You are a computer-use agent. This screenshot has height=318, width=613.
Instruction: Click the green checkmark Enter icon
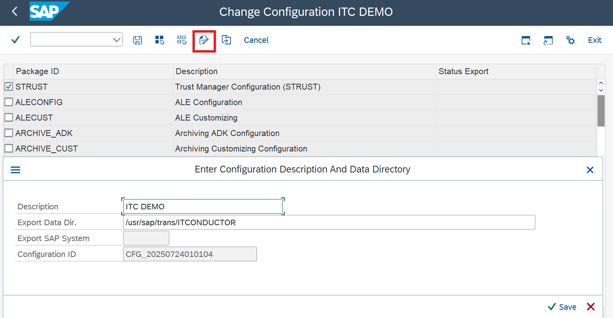click(x=15, y=40)
